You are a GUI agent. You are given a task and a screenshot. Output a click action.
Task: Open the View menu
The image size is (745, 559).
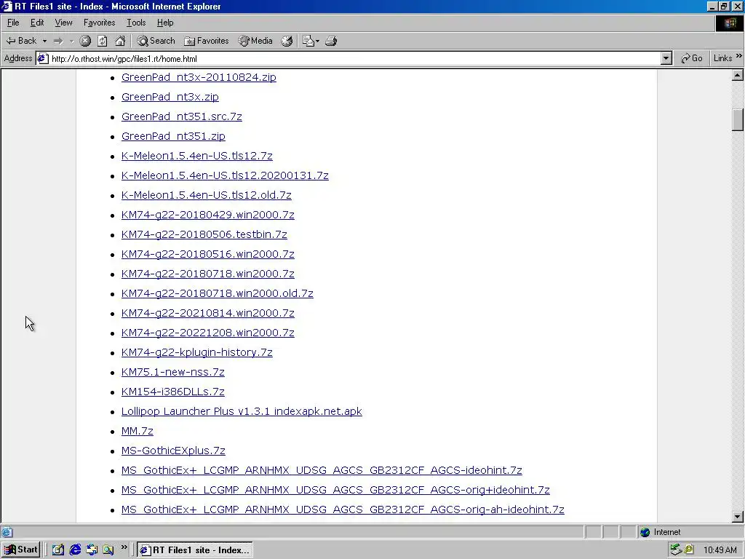point(63,23)
